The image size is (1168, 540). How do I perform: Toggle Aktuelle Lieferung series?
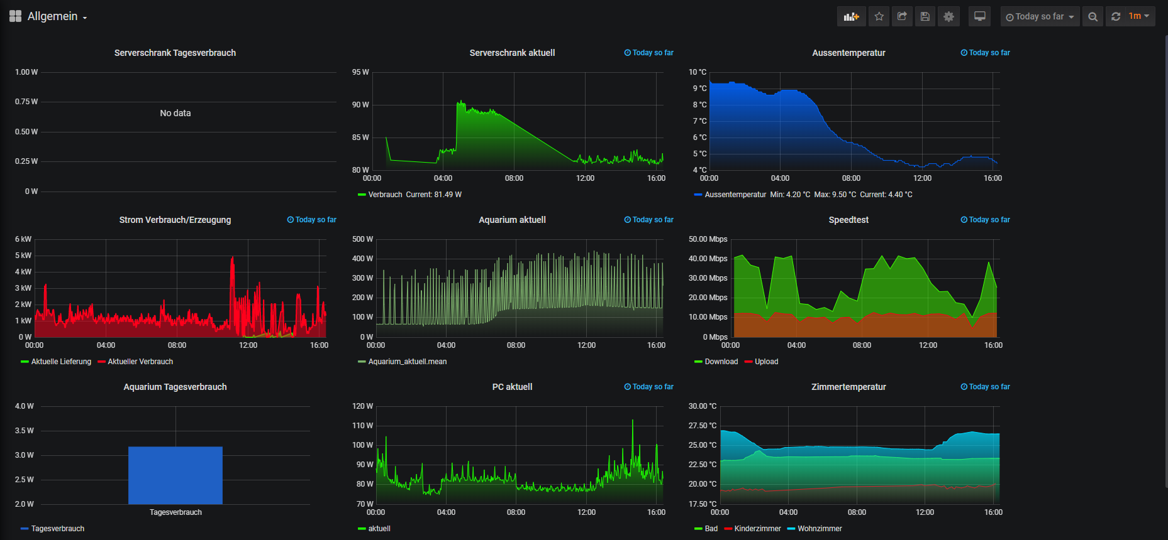[61, 362]
